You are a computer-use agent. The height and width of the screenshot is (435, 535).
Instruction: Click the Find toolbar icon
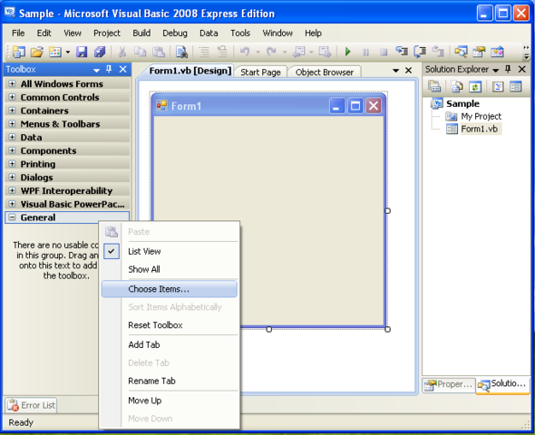click(x=181, y=52)
